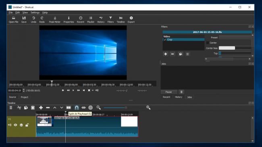Viewport: 262px width, 147px height.
Task: Open the View menu
Action: pos(25,12)
